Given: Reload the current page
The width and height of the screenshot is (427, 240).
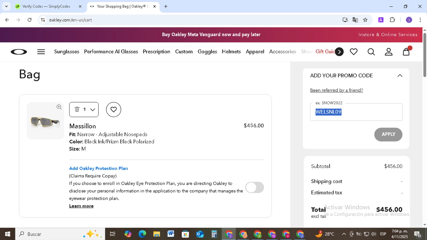Looking at the screenshot, I should [30, 20].
